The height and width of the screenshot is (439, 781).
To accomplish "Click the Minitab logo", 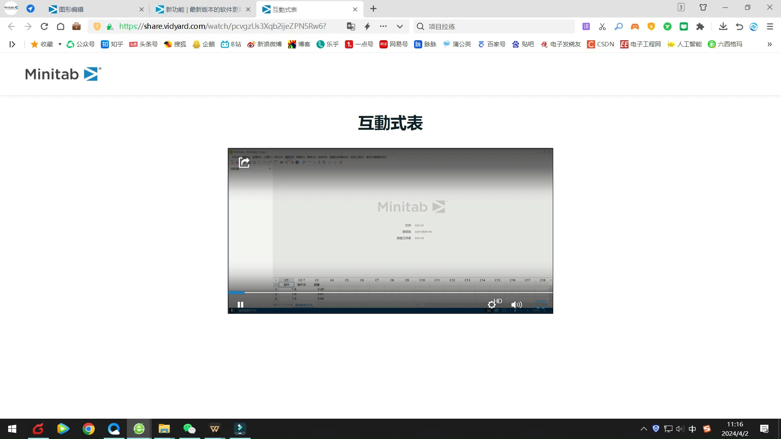I will (x=63, y=74).
